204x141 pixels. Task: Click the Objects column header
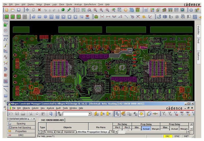pyautogui.click(x=67, y=127)
